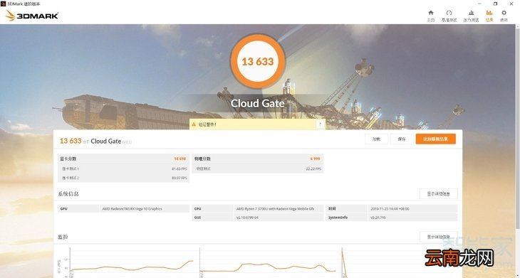Click SystemInfo version v5.24.746
This screenshot has height=278, width=520.
coord(378,218)
